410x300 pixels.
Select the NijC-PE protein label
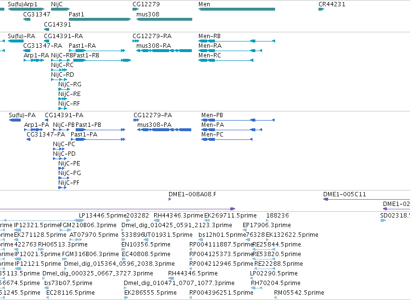point(69,164)
